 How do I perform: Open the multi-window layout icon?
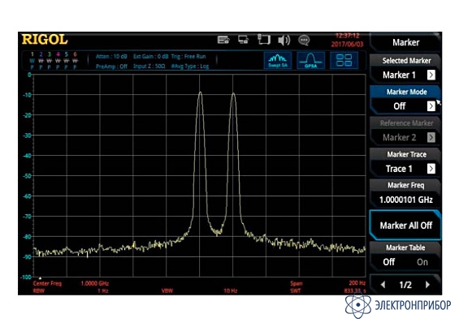pyautogui.click(x=344, y=61)
